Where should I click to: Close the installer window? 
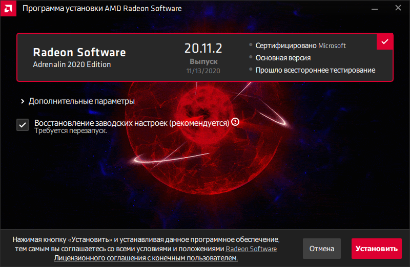[398, 8]
